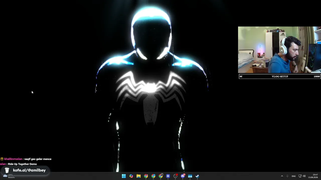Open the Windows Start menu
The height and width of the screenshot is (180, 321).
pyautogui.click(x=124, y=176)
